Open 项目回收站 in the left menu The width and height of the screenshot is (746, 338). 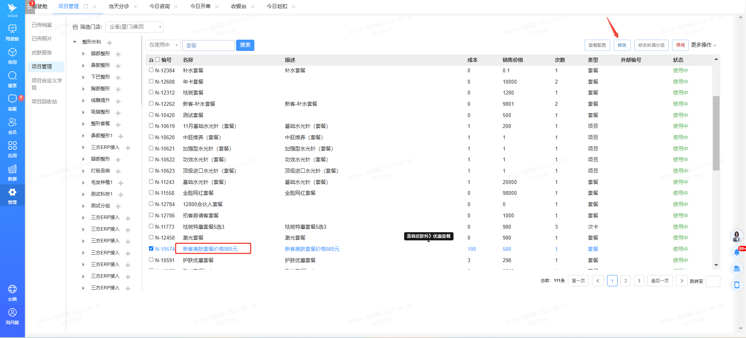click(44, 102)
